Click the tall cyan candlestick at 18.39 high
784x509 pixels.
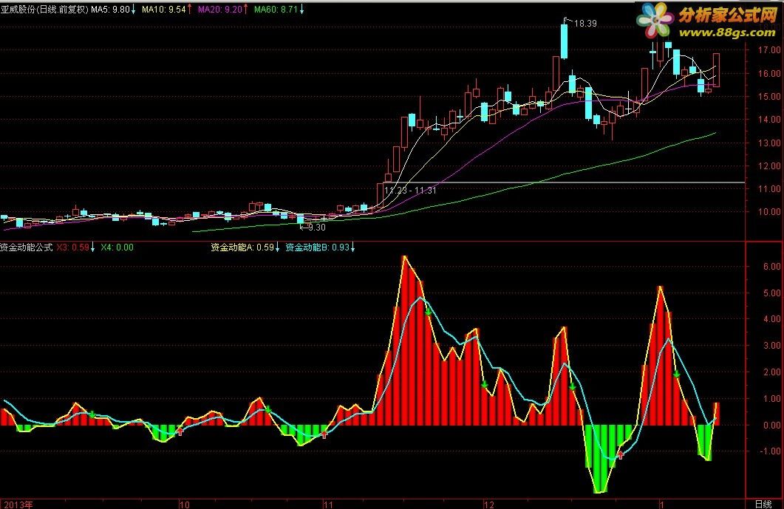(x=564, y=41)
